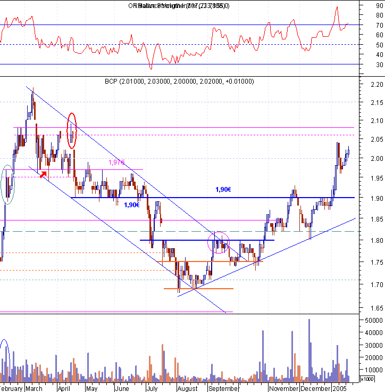Viewport: 385px width, 392px height.
Task: Click the 40 value on the oscillator axis
Action: tap(380, 55)
